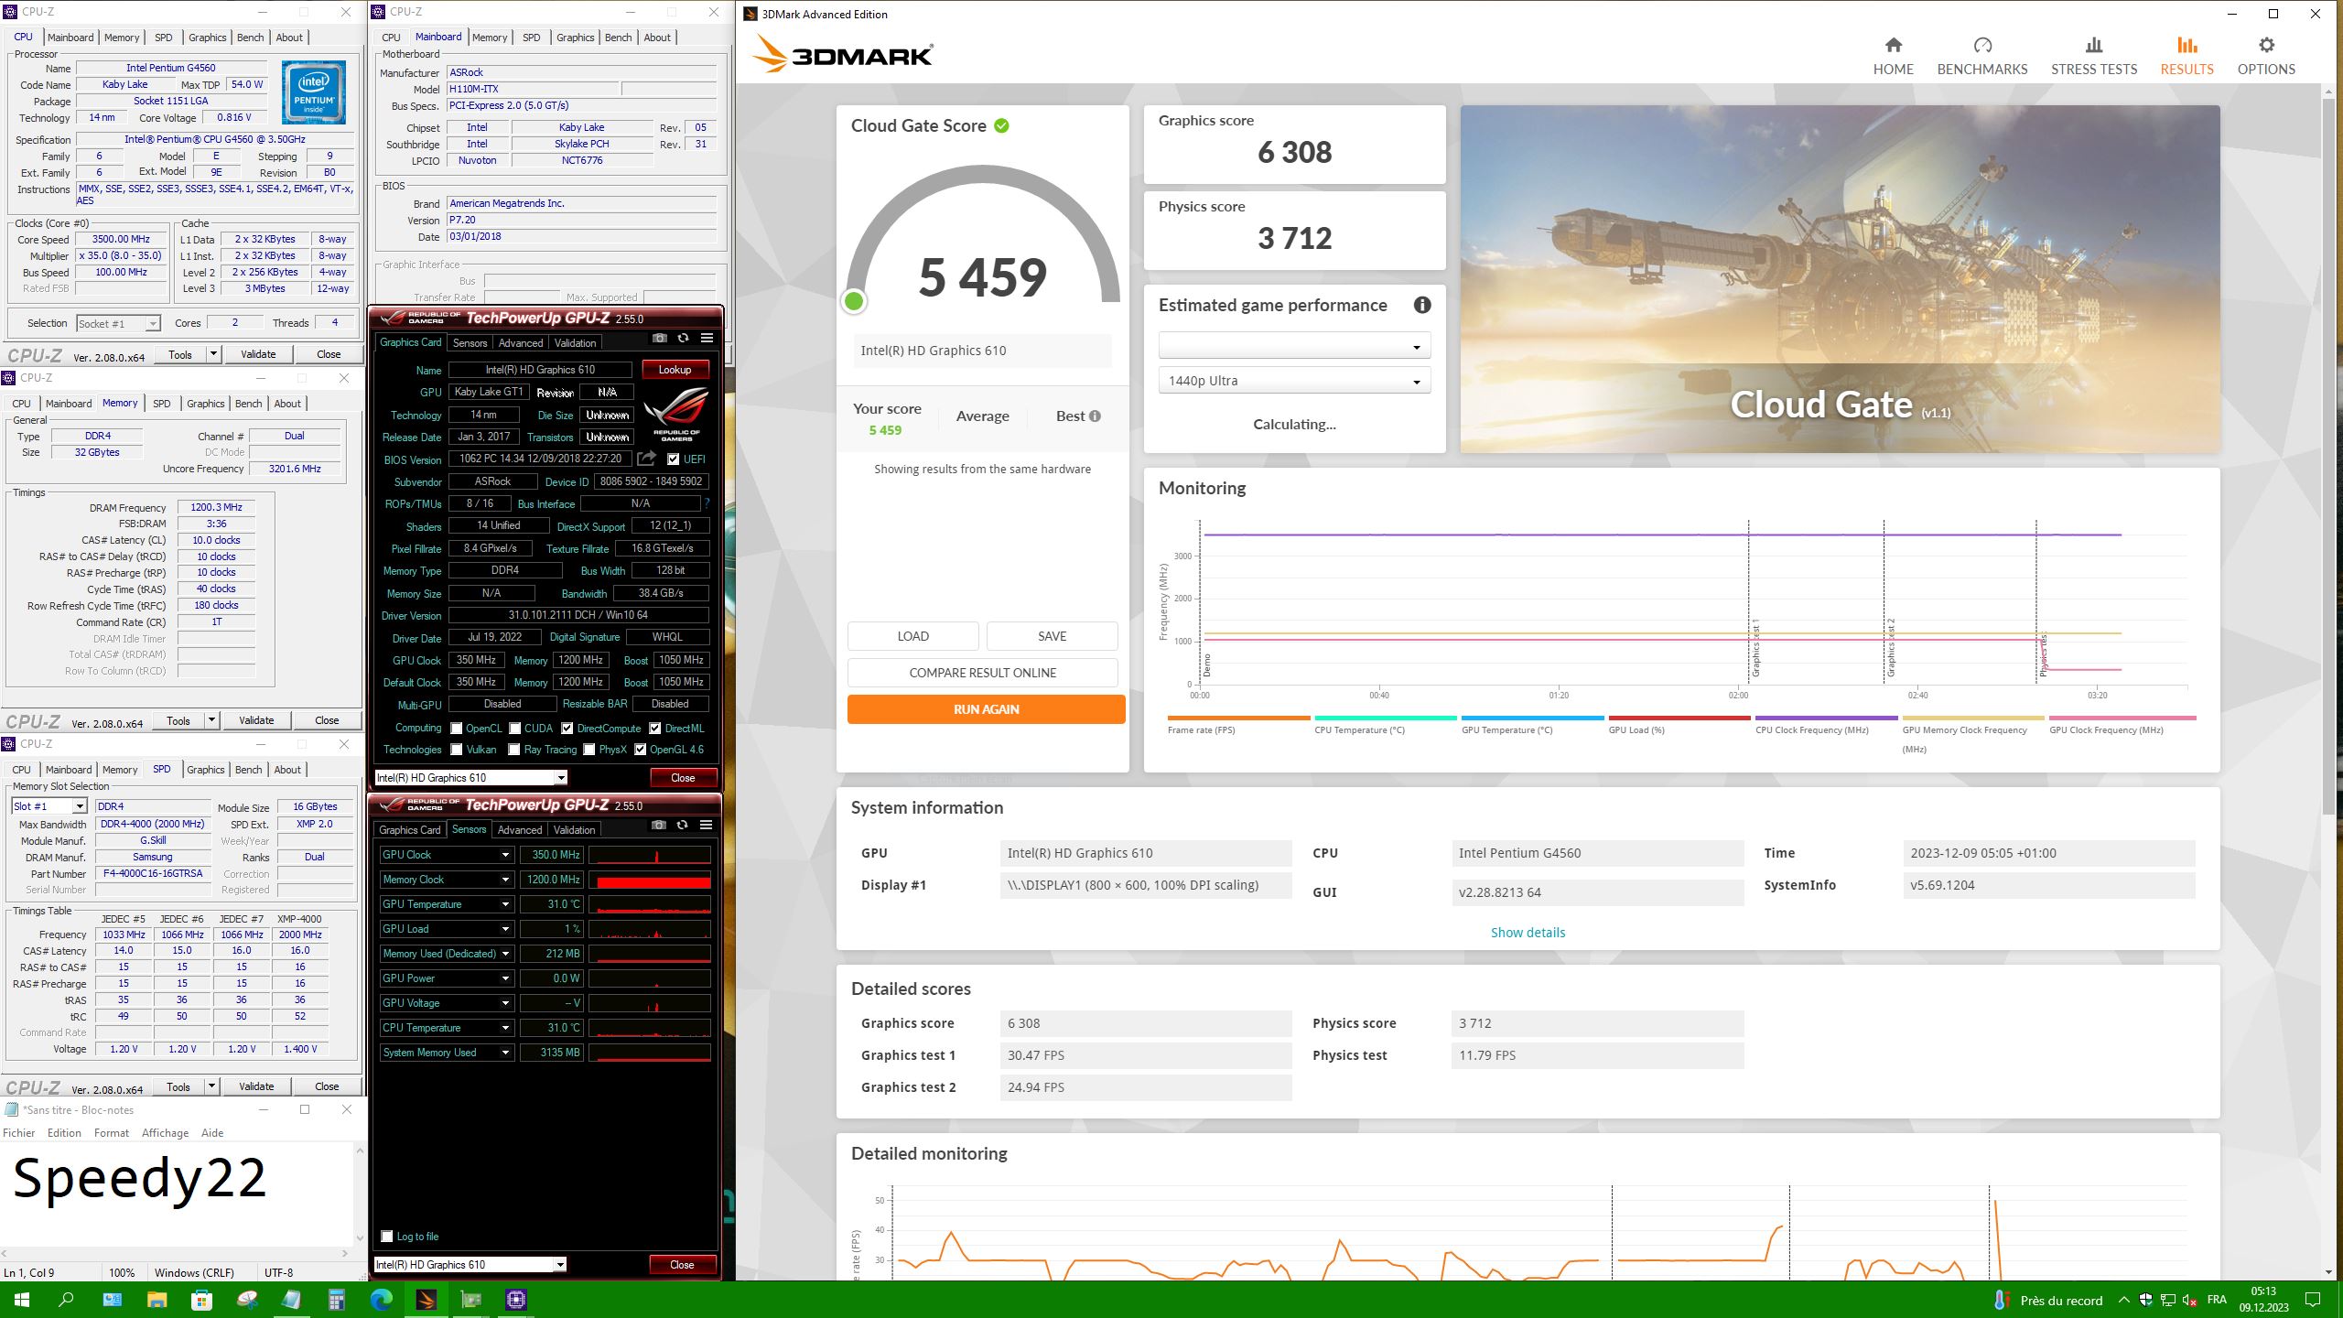
Task: Open the 1440p Ultra resolution dropdown
Action: coord(1294,381)
